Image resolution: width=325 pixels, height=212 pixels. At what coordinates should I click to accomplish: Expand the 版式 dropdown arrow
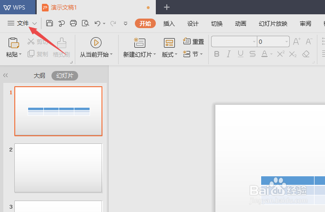(x=176, y=54)
